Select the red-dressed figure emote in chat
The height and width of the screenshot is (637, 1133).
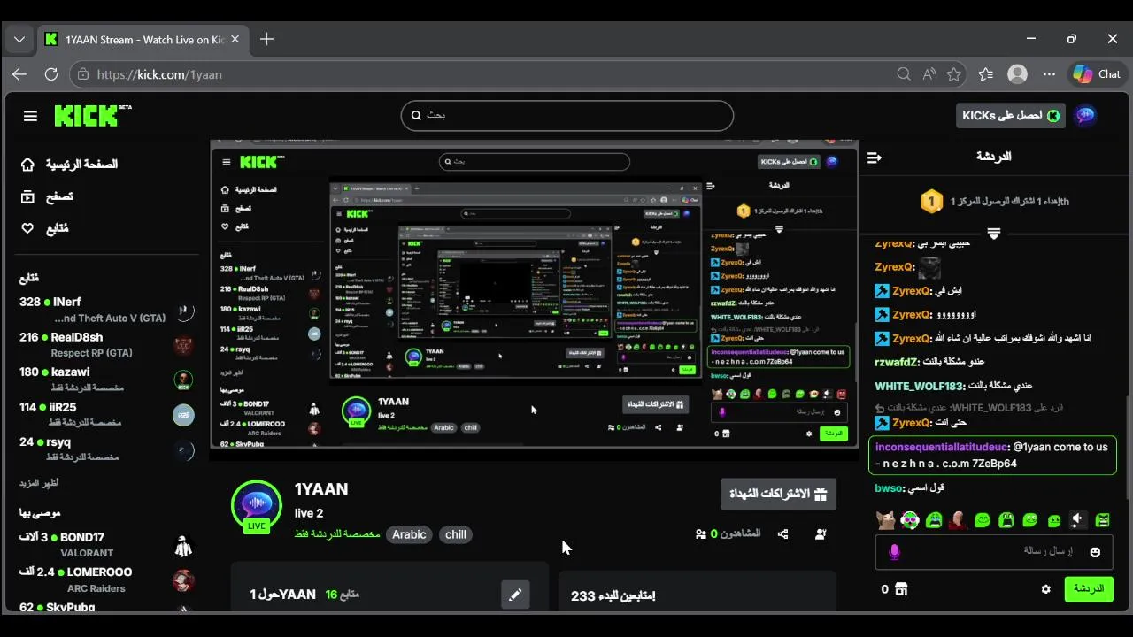[958, 520]
